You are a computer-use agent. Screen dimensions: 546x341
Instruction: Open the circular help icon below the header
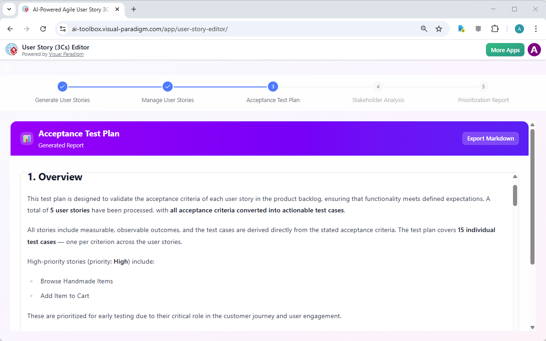tap(6, 68)
